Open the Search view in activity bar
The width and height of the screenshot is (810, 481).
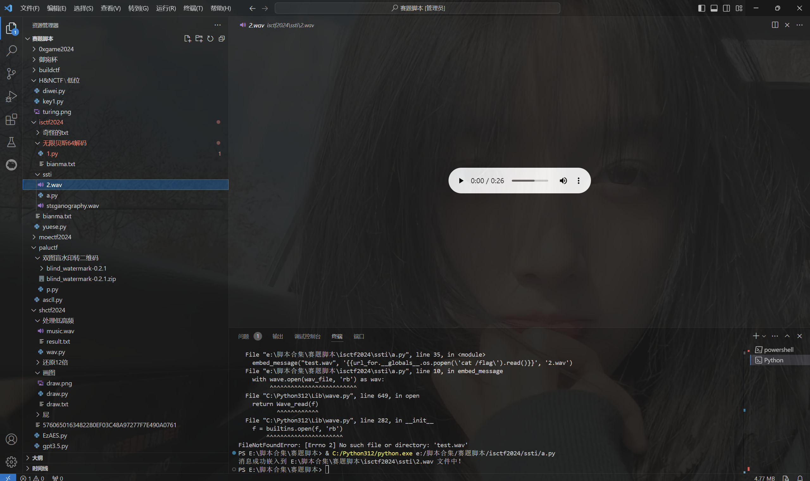pyautogui.click(x=11, y=51)
